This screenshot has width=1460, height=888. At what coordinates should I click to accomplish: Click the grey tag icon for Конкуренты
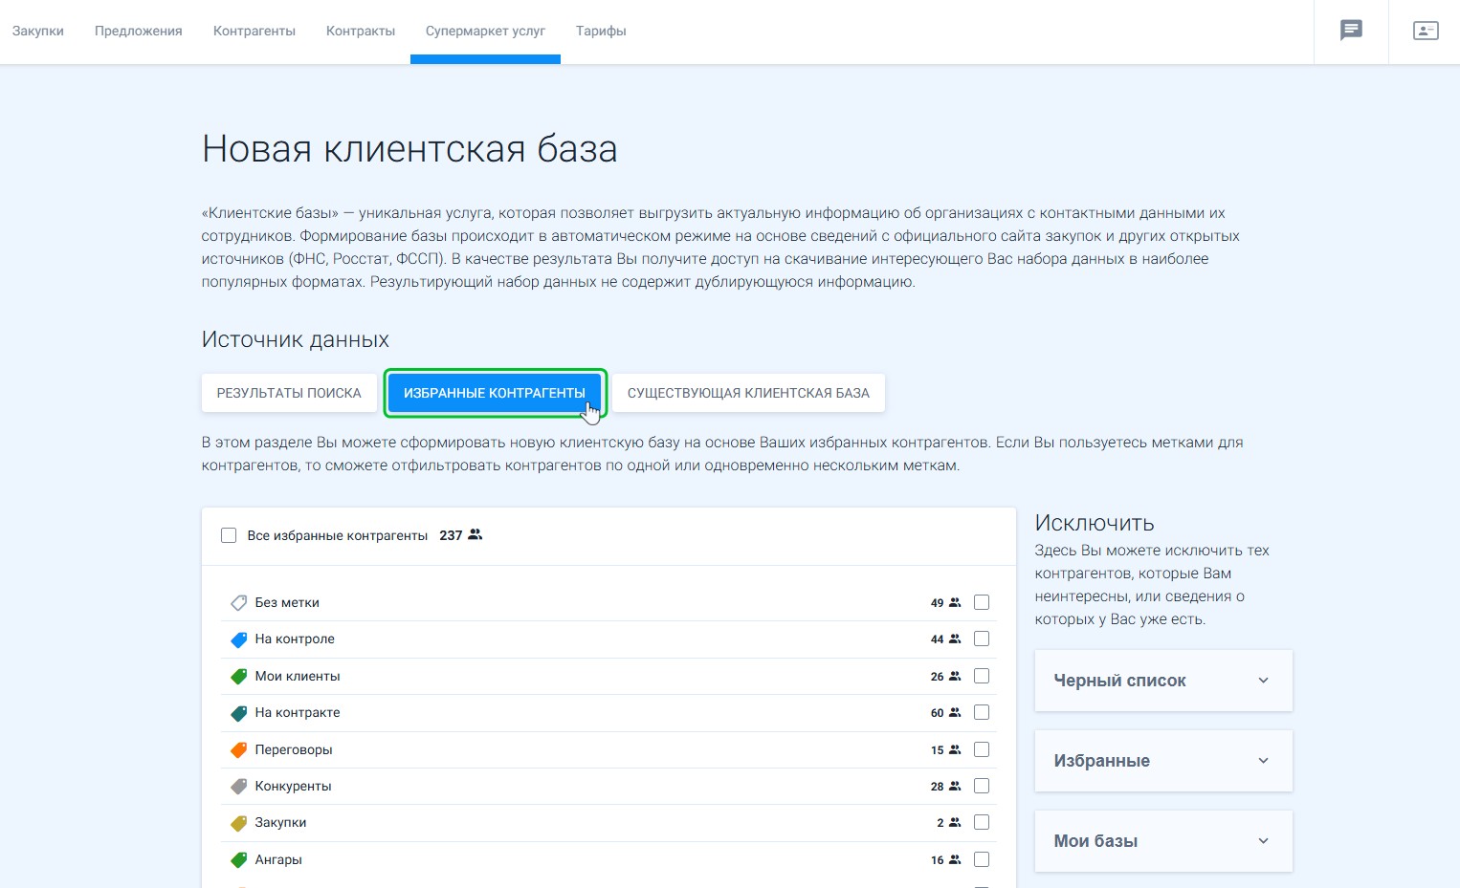point(239,787)
